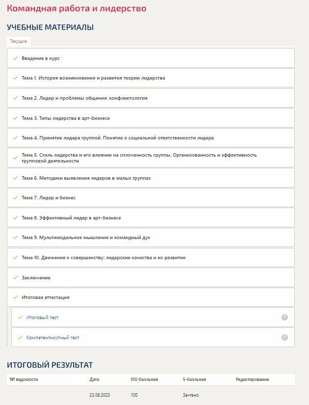Open Тема 5. Стиль лидерства row
The height and width of the screenshot is (405, 309).
click(139, 158)
